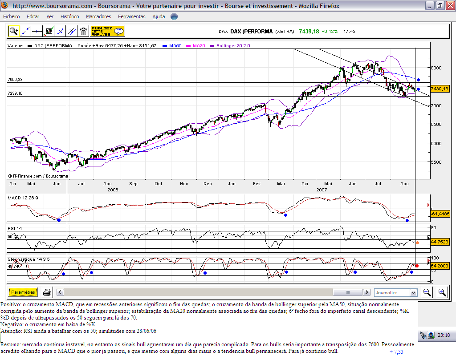Click the red dot on stochastic panel
The image size is (456, 356).
(417, 266)
